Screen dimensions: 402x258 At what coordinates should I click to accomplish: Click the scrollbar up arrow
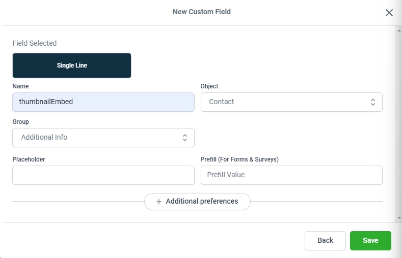398,30
